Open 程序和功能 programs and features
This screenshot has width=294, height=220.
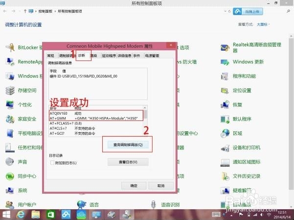click(x=239, y=76)
